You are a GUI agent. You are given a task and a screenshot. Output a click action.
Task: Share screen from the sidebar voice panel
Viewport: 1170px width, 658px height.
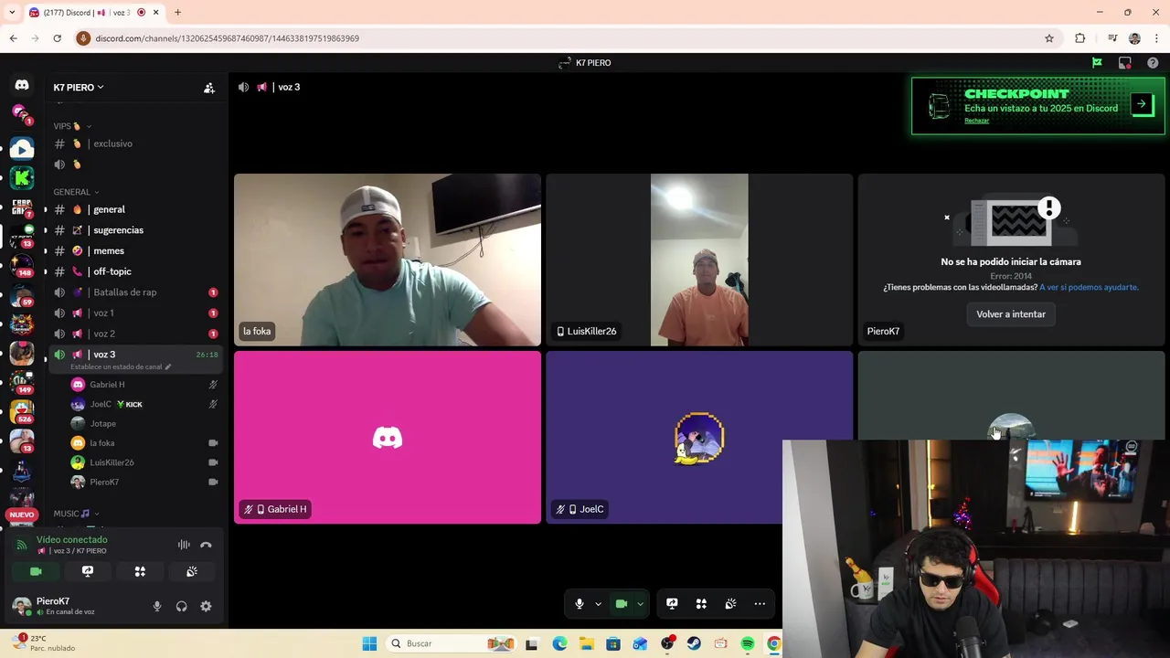pyautogui.click(x=88, y=571)
